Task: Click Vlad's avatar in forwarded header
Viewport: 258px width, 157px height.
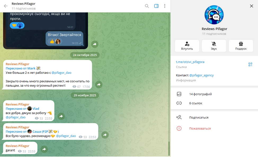Action: click(x=29, y=109)
